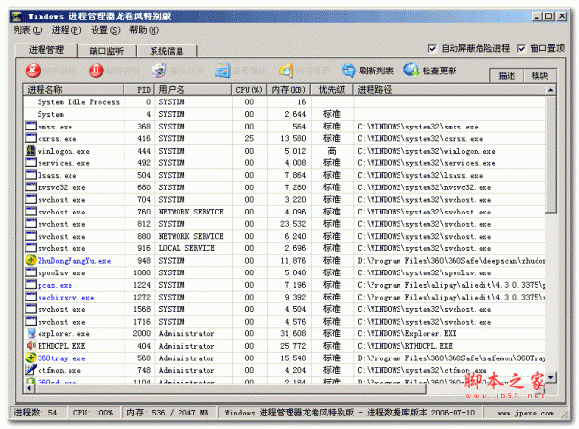
Task: Switch to the 端口监听 tab
Action: (x=107, y=51)
